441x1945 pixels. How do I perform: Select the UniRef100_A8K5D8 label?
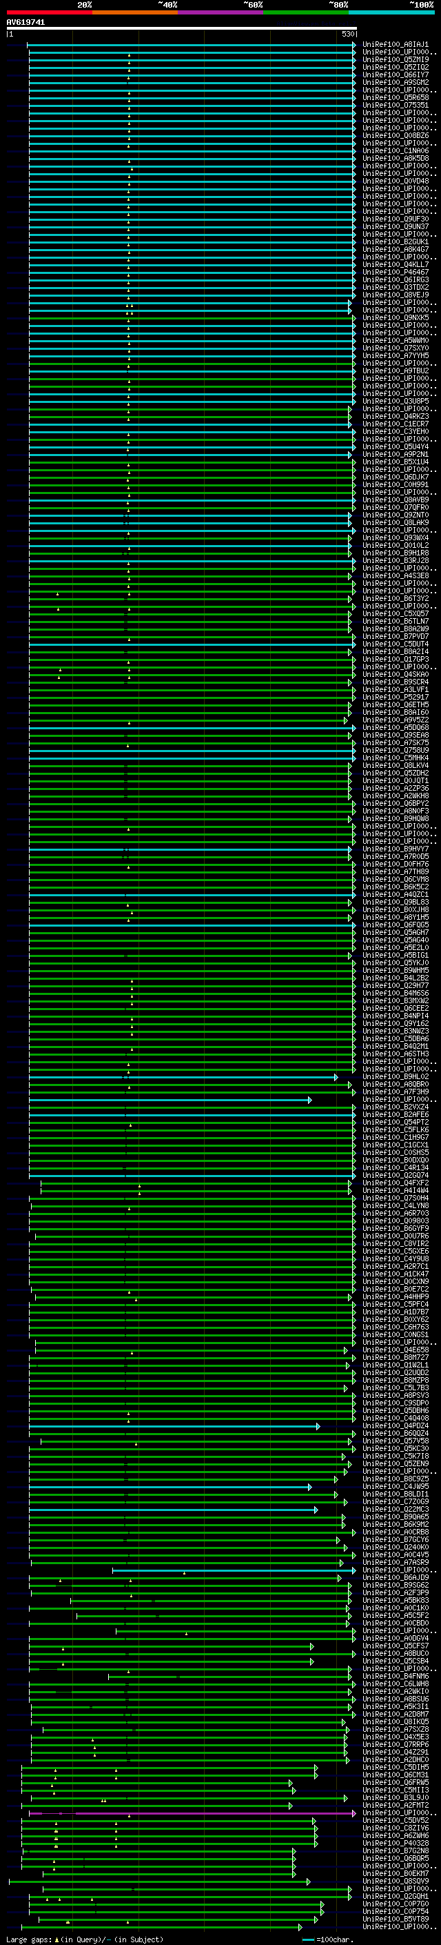tap(395, 159)
